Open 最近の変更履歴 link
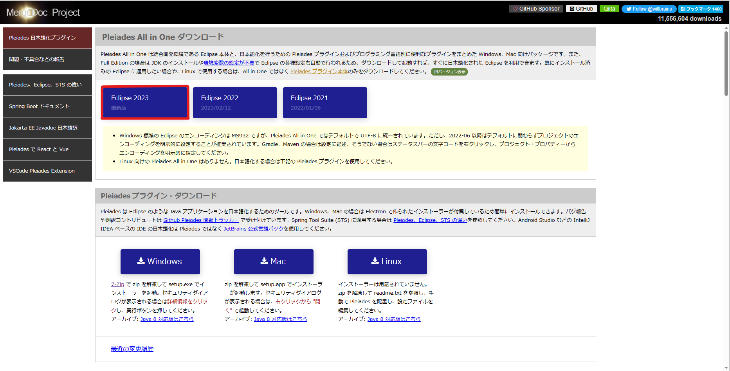 [132, 348]
